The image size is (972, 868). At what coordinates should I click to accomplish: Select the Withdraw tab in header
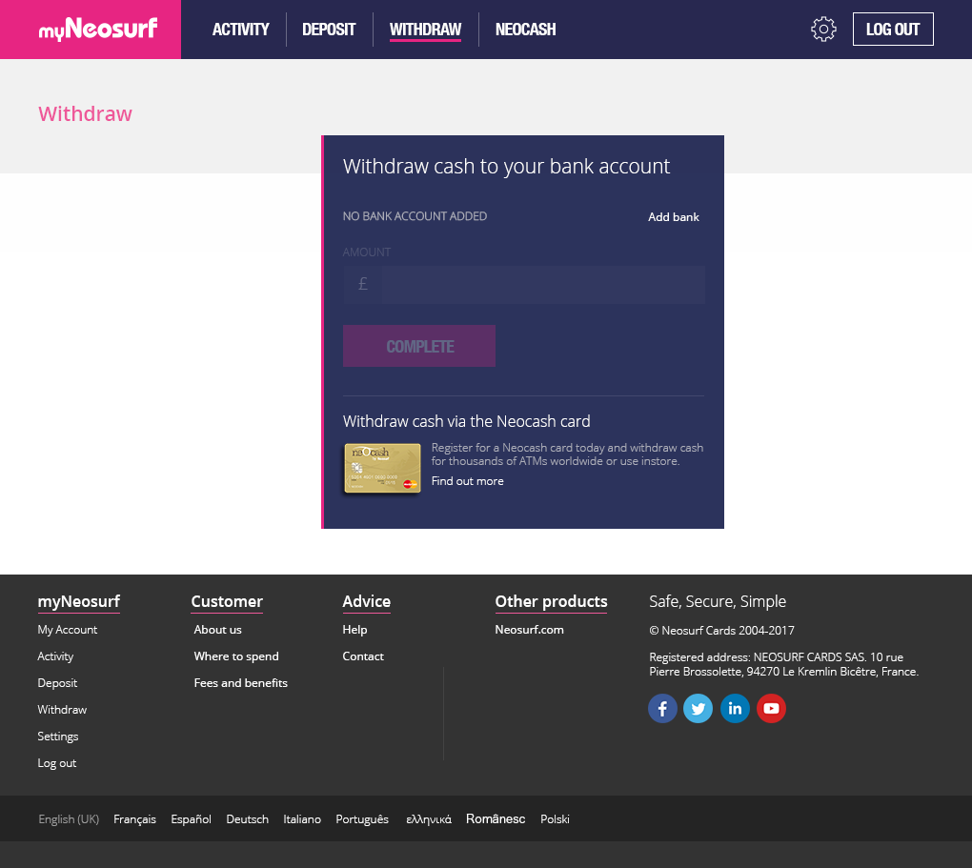[425, 30]
